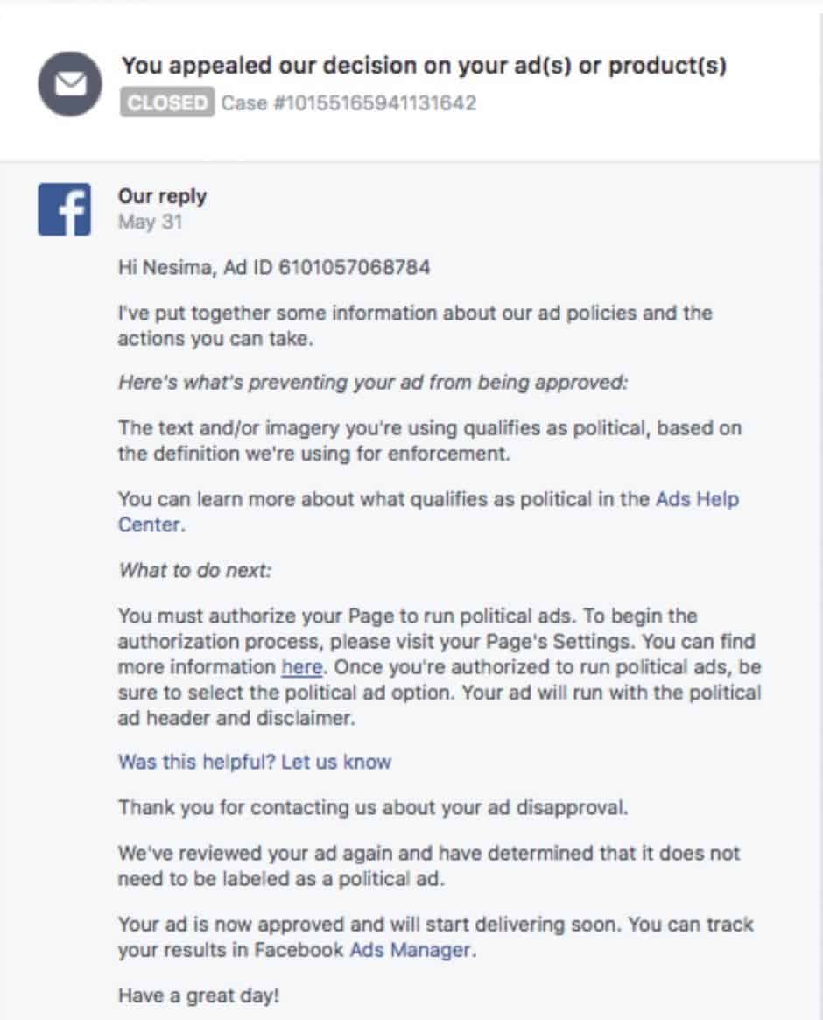
Task: Click the Facebook logo next to Our reply
Action: click(64, 211)
